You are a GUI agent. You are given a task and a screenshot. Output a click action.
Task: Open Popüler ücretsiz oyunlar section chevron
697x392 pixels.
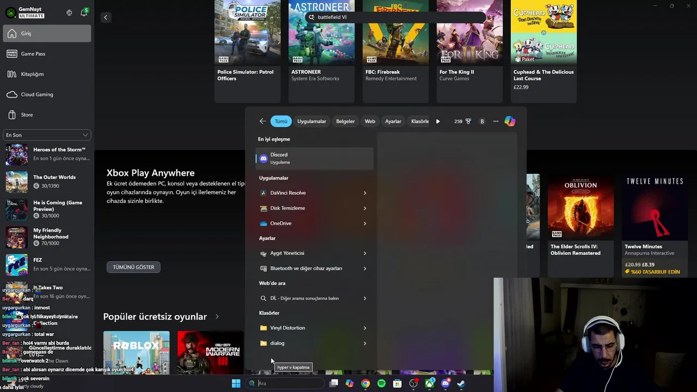(217, 316)
